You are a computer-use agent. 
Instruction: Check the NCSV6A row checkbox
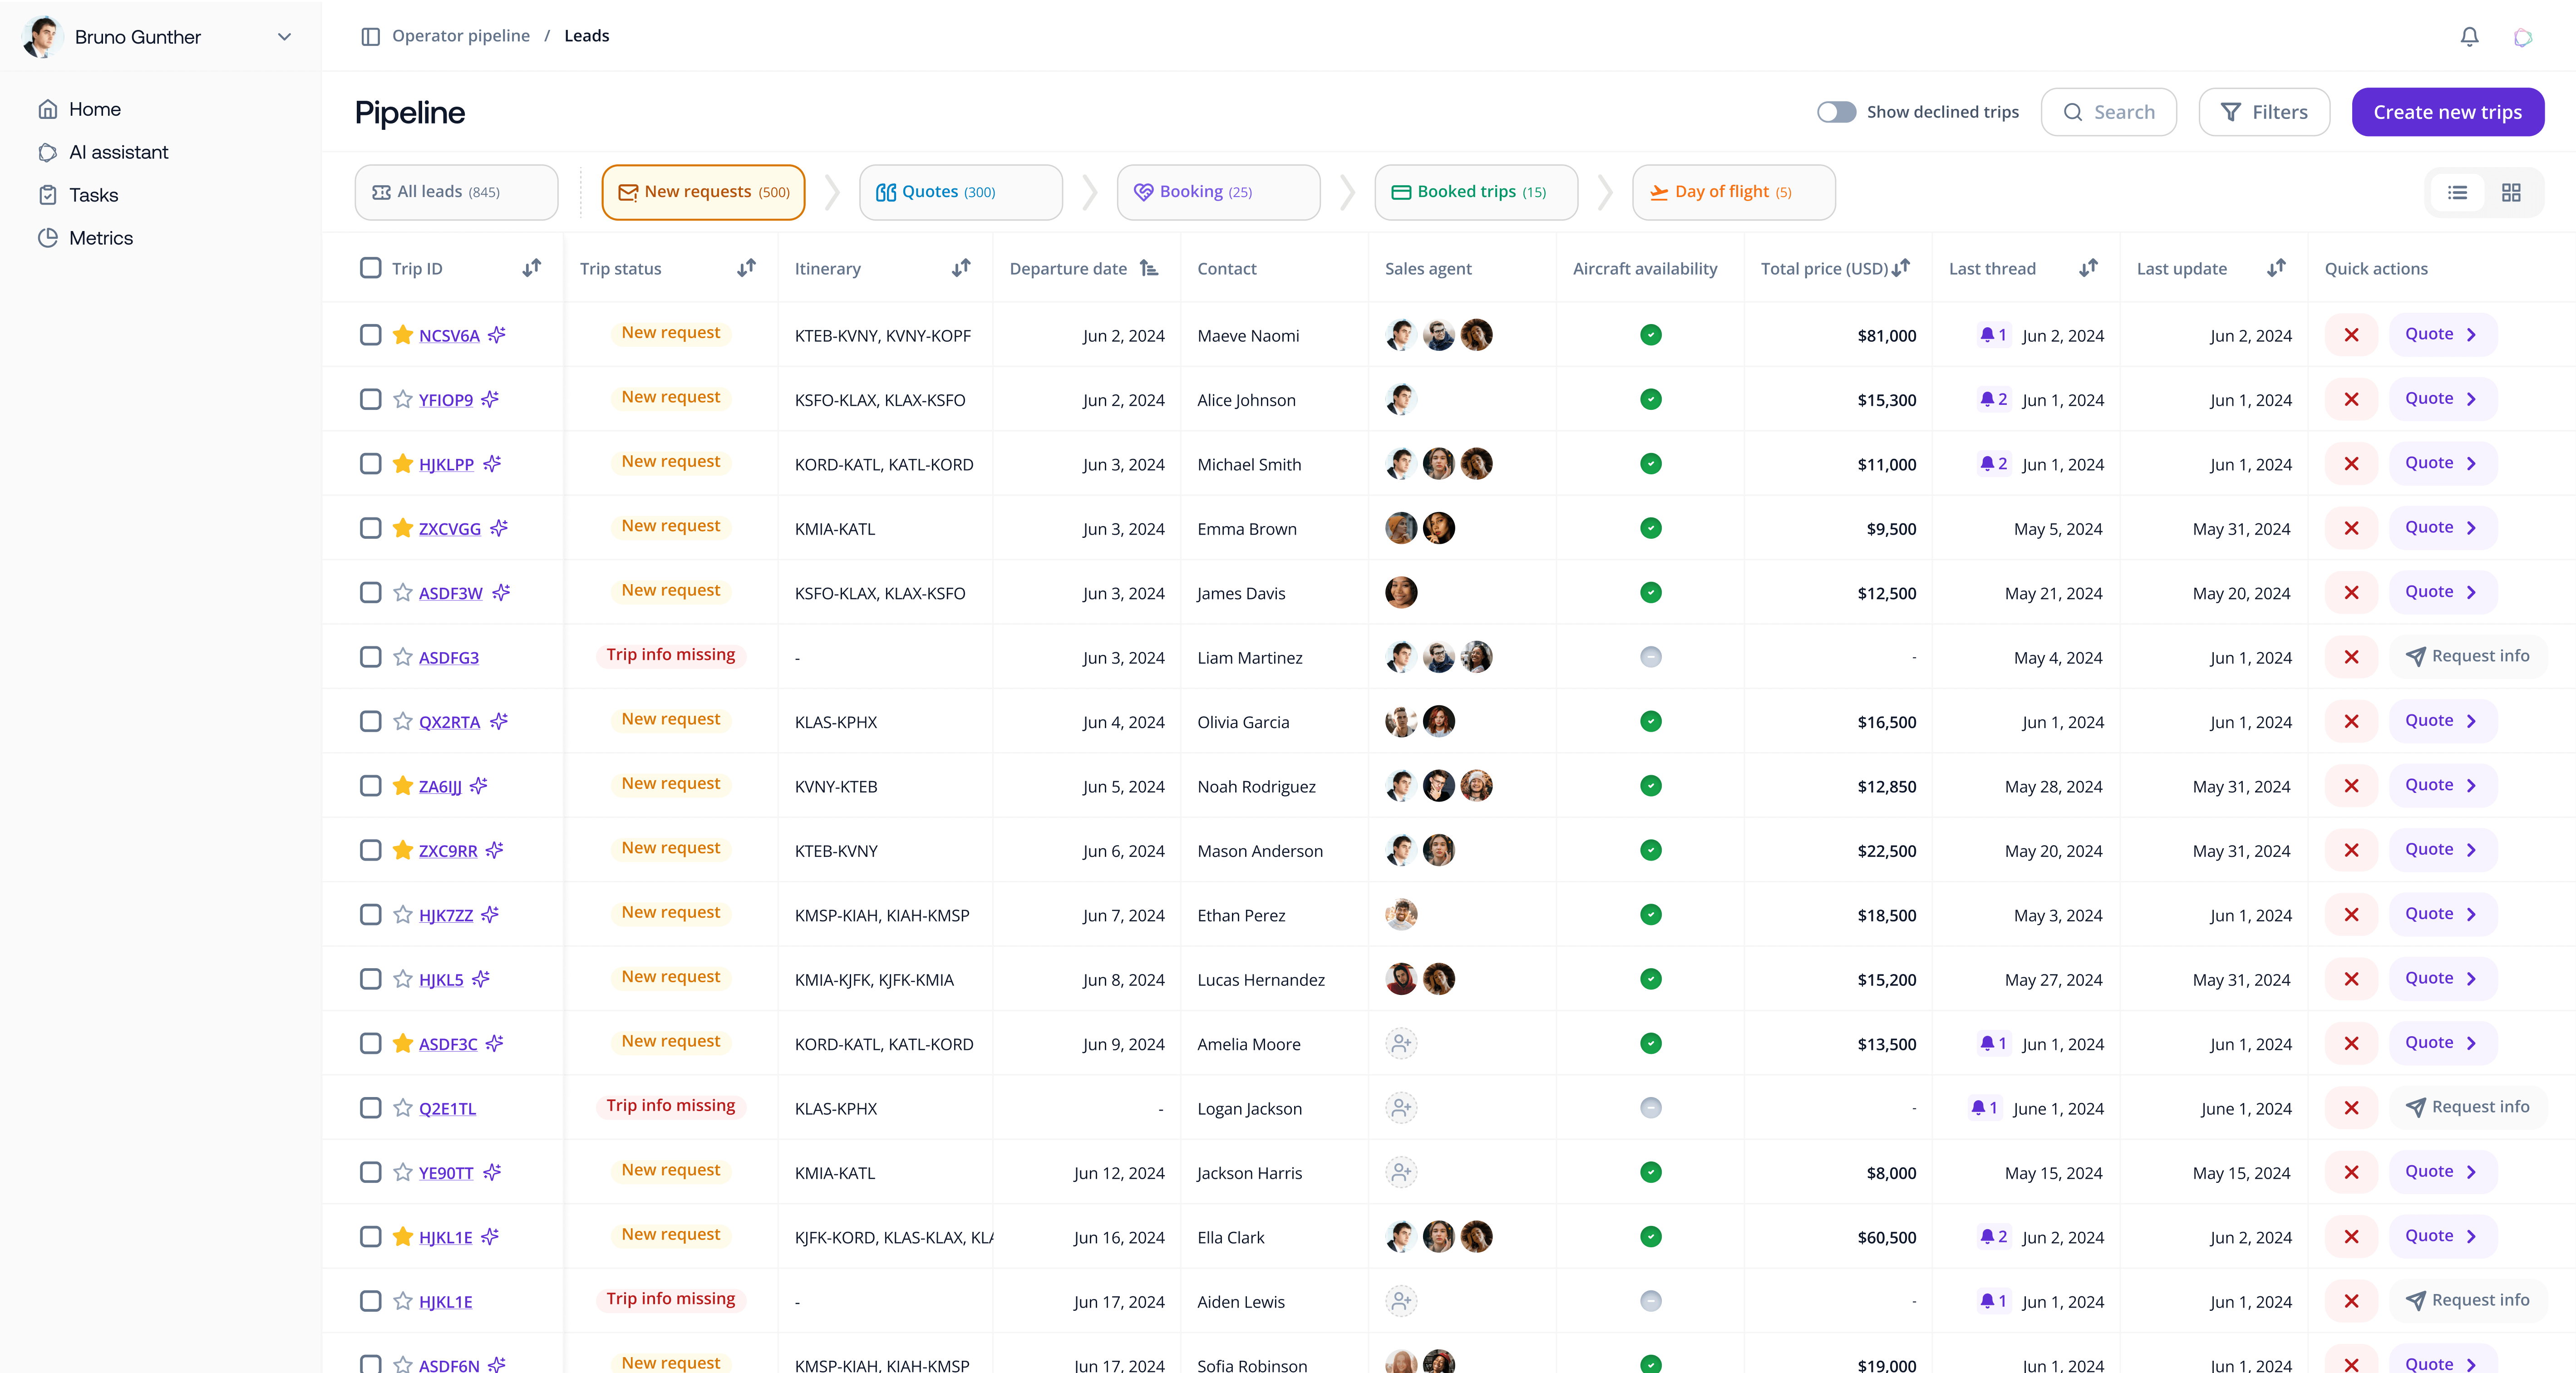[x=370, y=335]
